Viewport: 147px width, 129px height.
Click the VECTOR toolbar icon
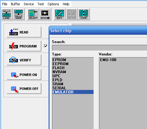(72, 14)
